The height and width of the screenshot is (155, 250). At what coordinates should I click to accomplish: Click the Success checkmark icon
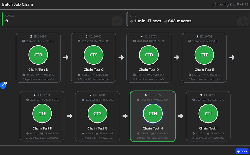117,21
